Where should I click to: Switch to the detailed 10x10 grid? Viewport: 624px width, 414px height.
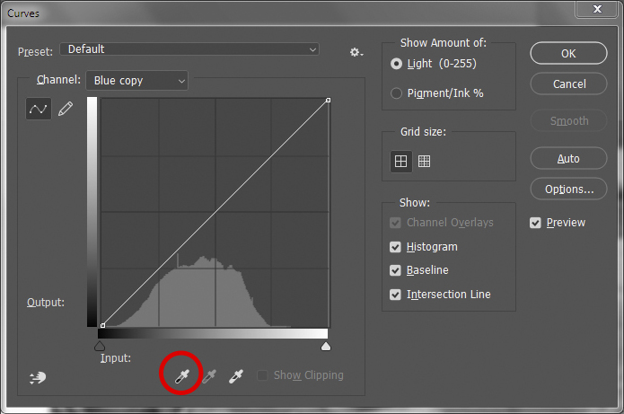click(425, 162)
